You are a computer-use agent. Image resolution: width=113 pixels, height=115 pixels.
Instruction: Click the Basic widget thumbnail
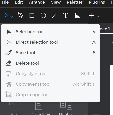(x=16, y=104)
